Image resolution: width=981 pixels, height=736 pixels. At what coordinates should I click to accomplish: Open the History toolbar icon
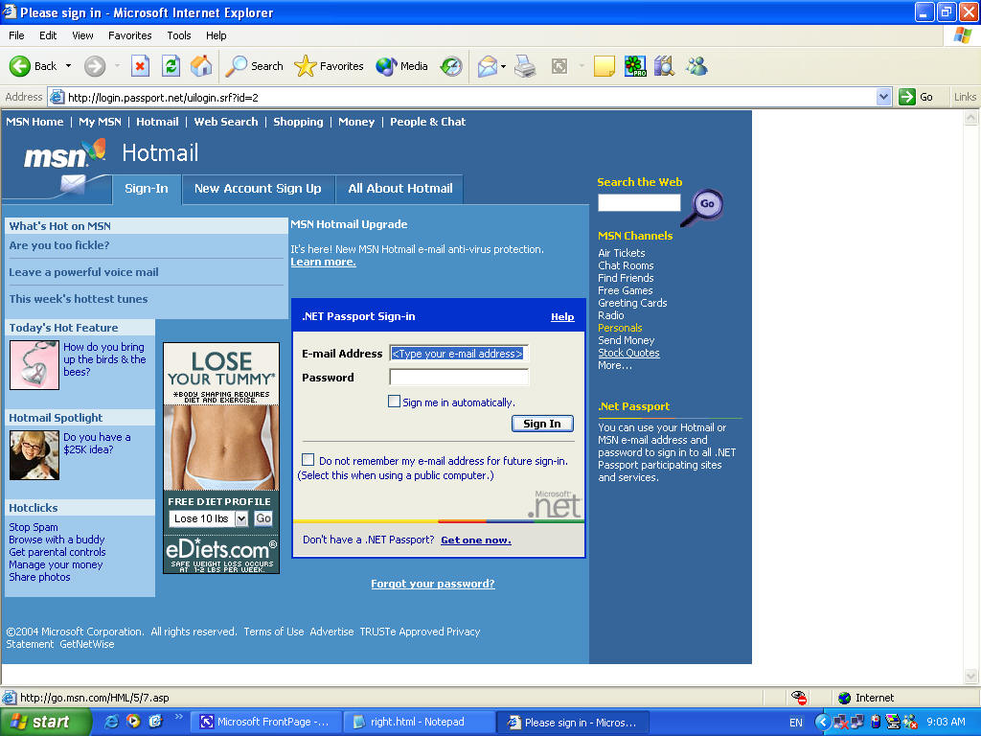click(451, 66)
